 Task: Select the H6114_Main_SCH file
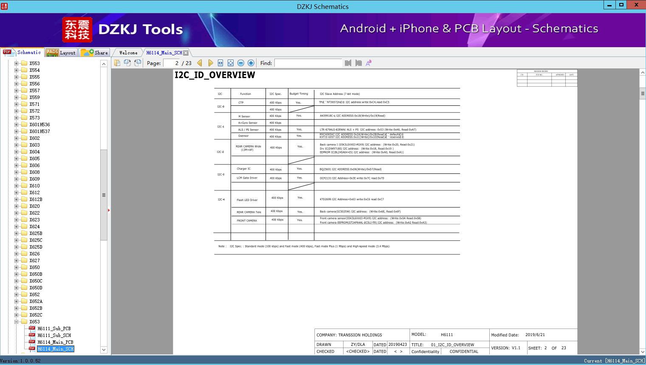tap(55, 349)
